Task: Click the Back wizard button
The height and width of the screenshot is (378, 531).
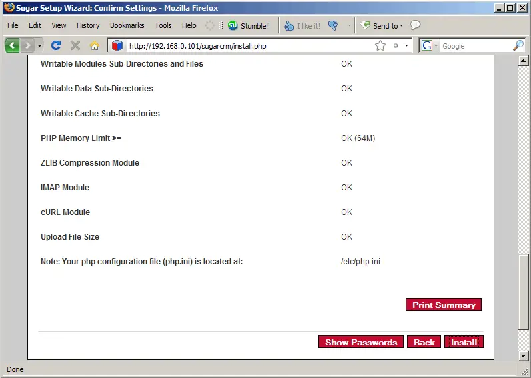Action: tap(424, 342)
